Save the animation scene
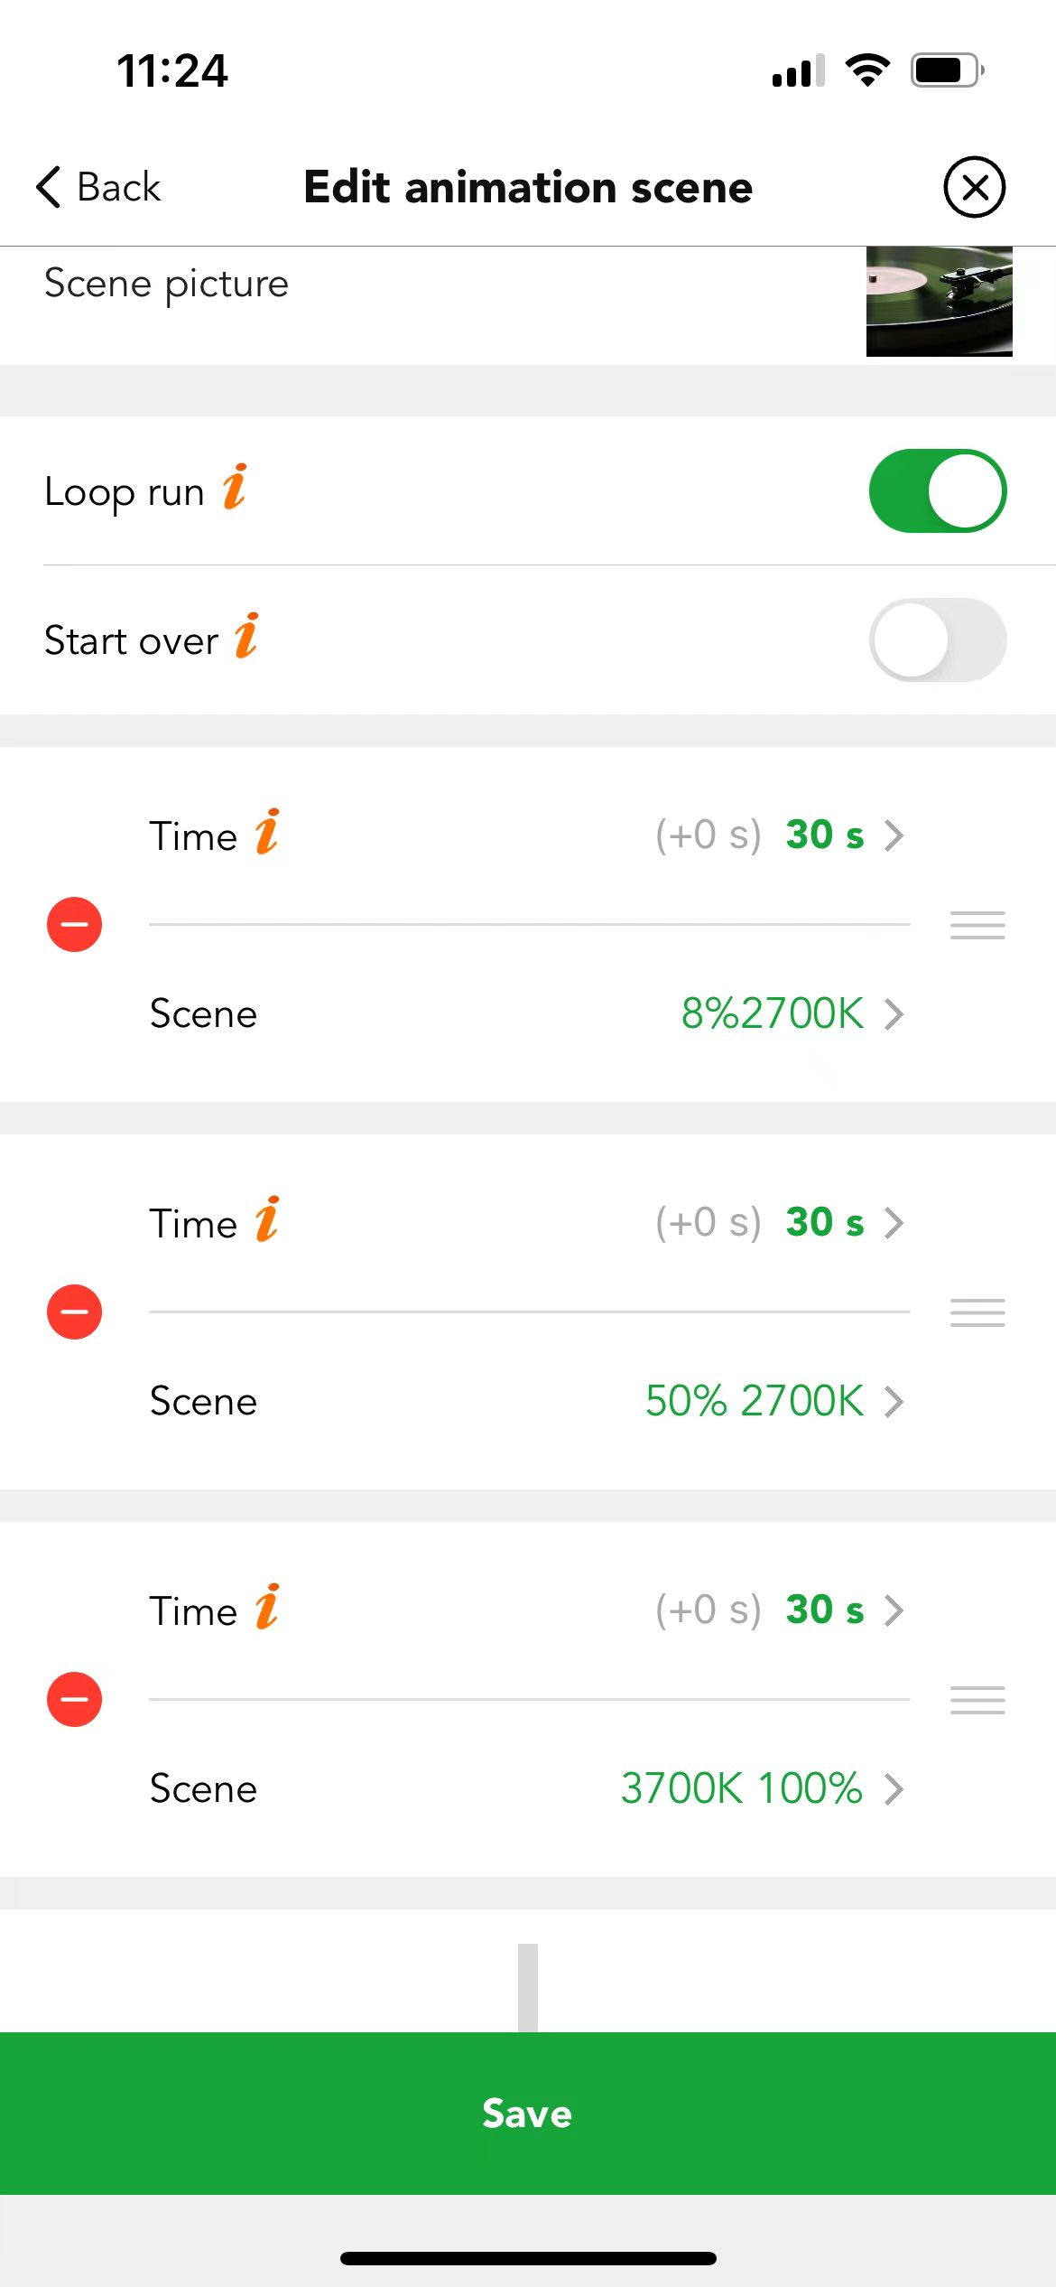 click(528, 2114)
